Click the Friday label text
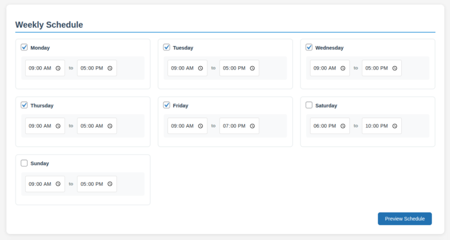Viewport: 450px width, 240px height. (181, 106)
